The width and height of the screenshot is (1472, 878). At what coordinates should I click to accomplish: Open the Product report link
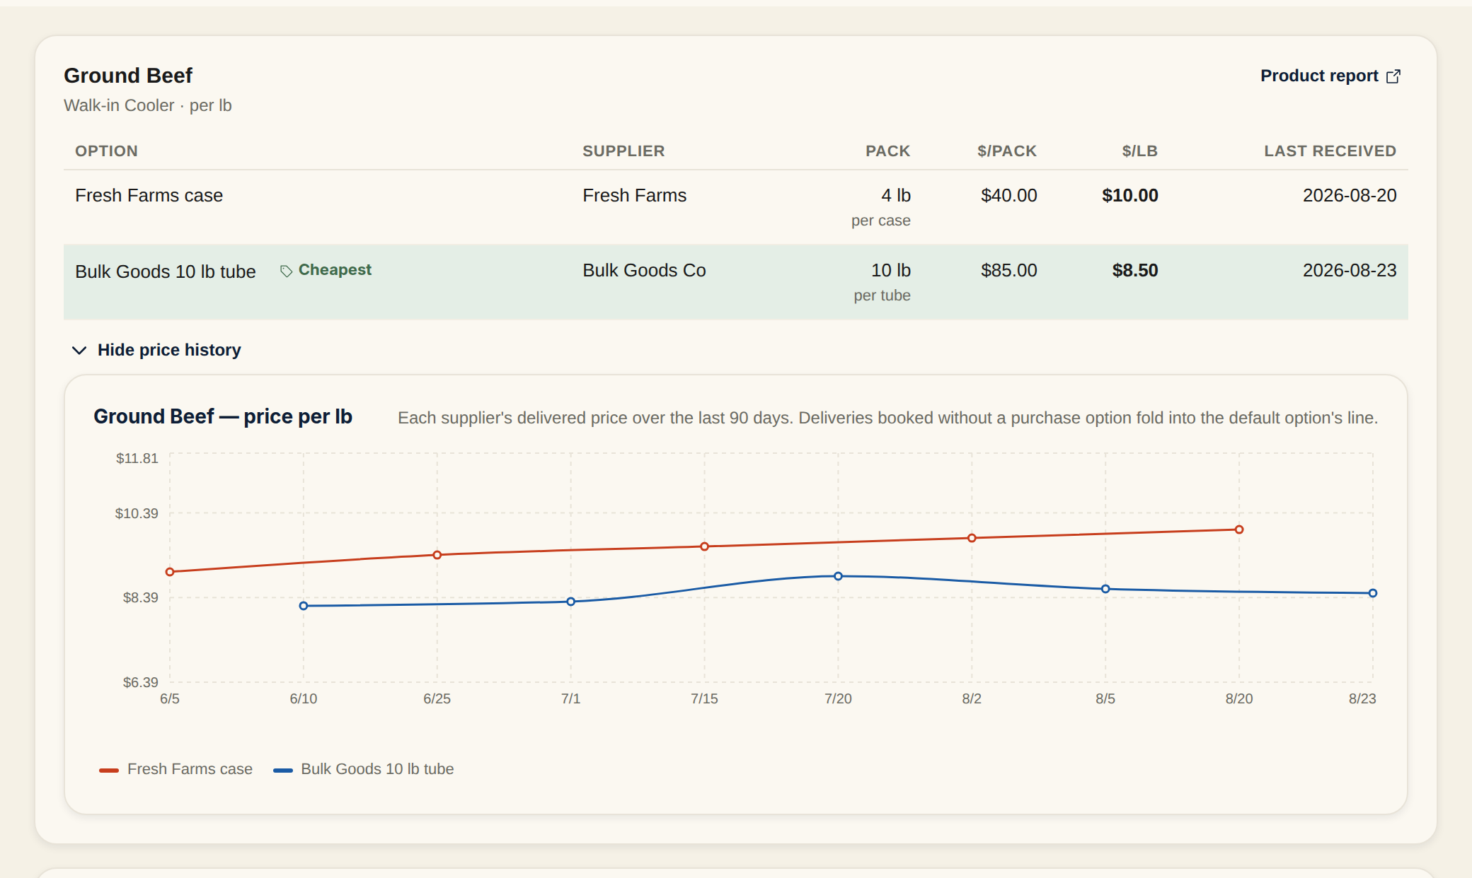(x=1330, y=76)
